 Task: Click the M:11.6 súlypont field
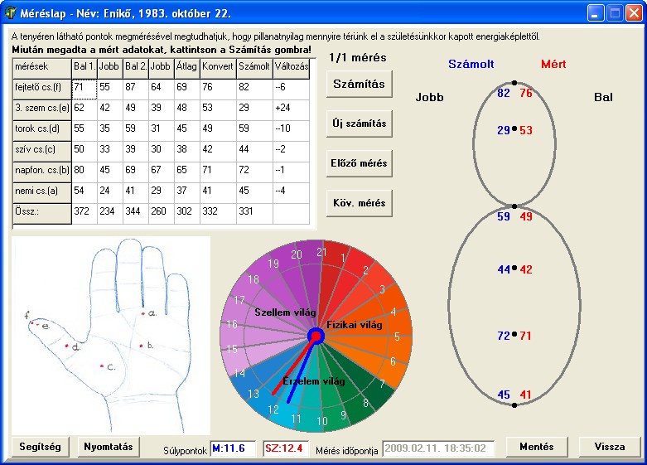tap(233, 448)
